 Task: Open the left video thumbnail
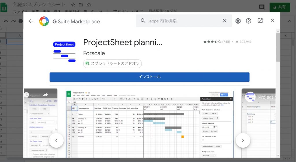[40, 123]
